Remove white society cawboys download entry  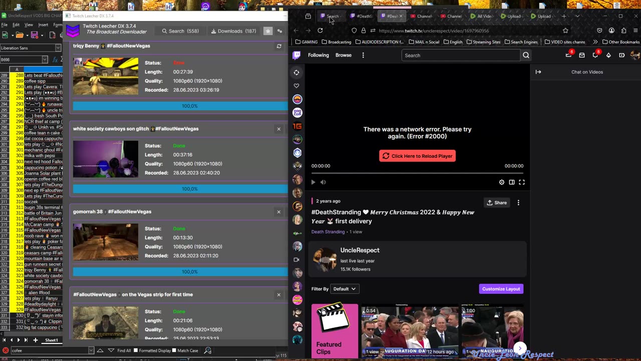[279, 129]
